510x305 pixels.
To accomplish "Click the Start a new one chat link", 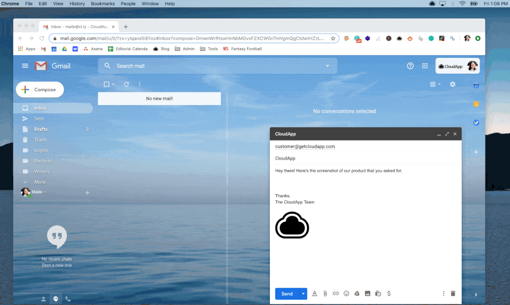I will [57, 265].
